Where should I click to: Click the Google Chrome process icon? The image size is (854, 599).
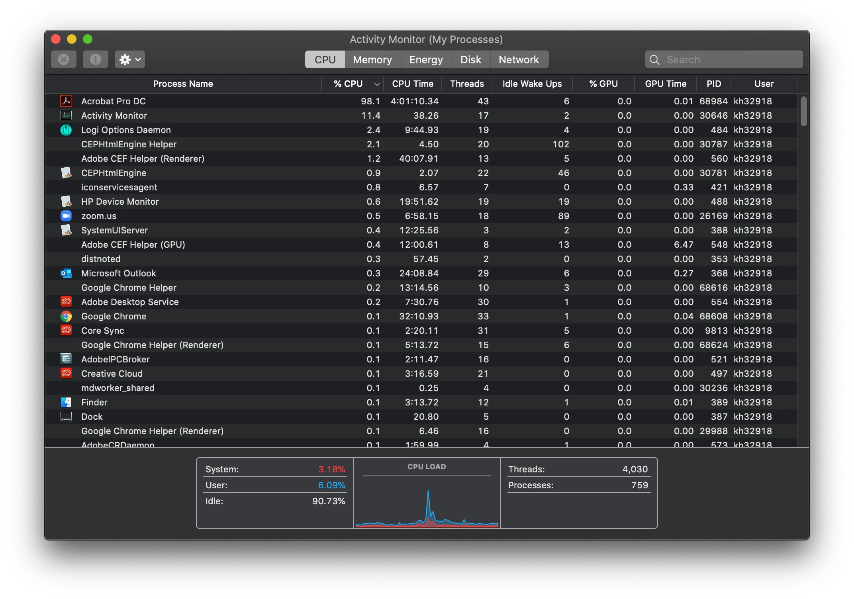pyautogui.click(x=66, y=316)
